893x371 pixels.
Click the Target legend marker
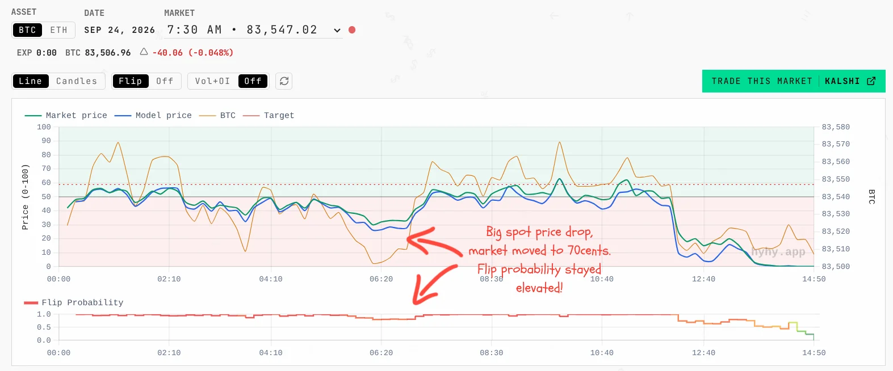(x=251, y=116)
